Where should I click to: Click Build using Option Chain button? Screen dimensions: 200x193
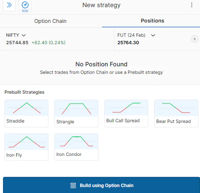coord(102,185)
